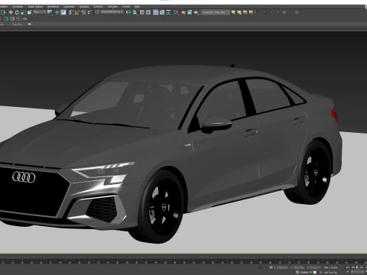Image resolution: width=367 pixels, height=275 pixels.
Task: Open the Curve Editor icon
Action: 162,12
